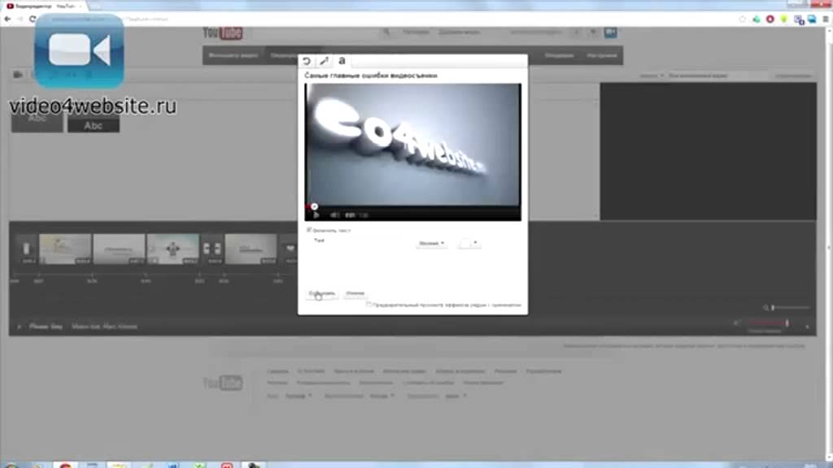Select the third clip with figure thumbnail
Screen dimensions: 833x468
(x=172, y=249)
